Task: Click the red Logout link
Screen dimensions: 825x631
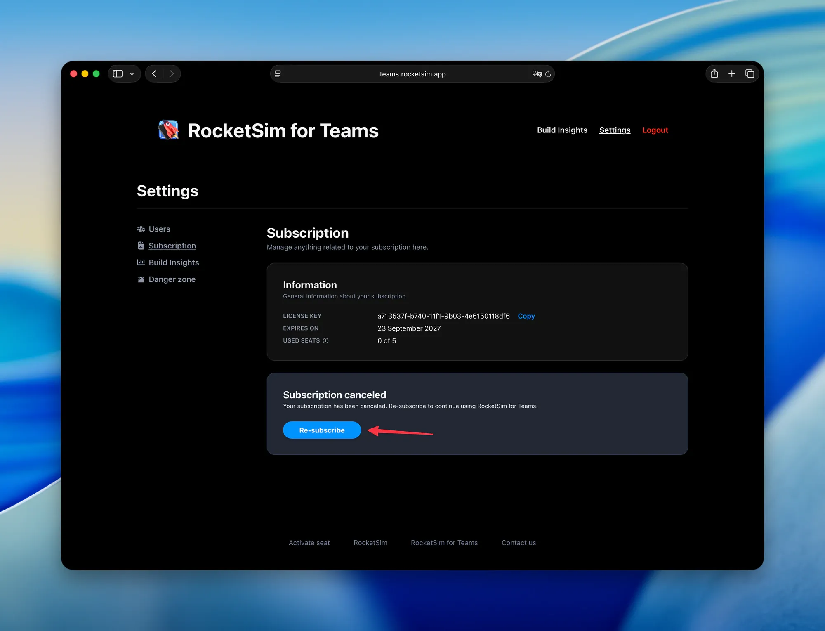Action: (x=655, y=130)
